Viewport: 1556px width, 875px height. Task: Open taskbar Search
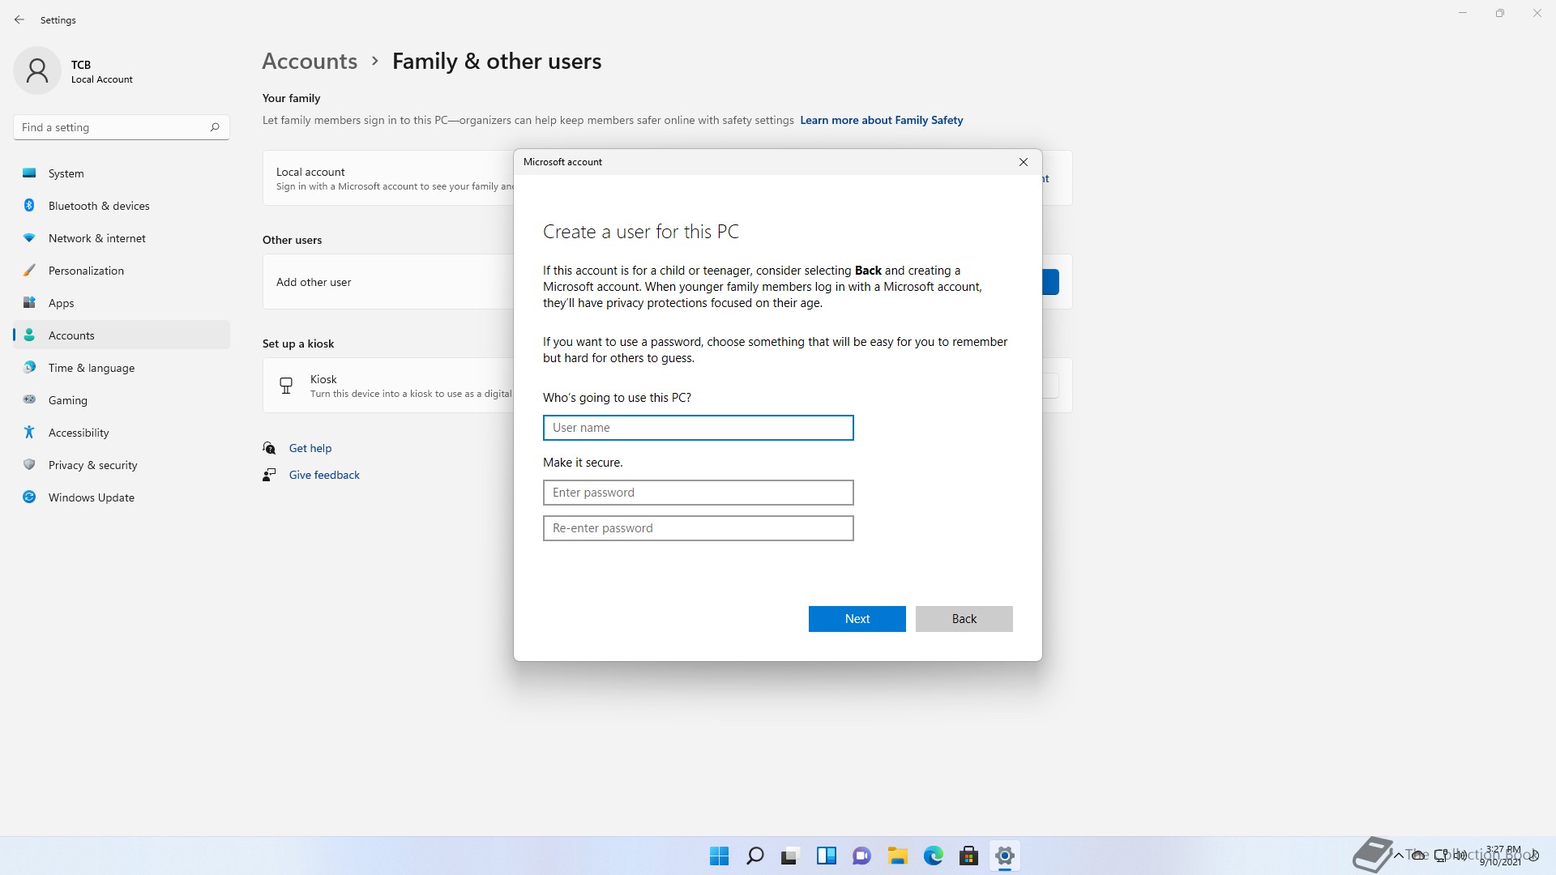coord(754,856)
